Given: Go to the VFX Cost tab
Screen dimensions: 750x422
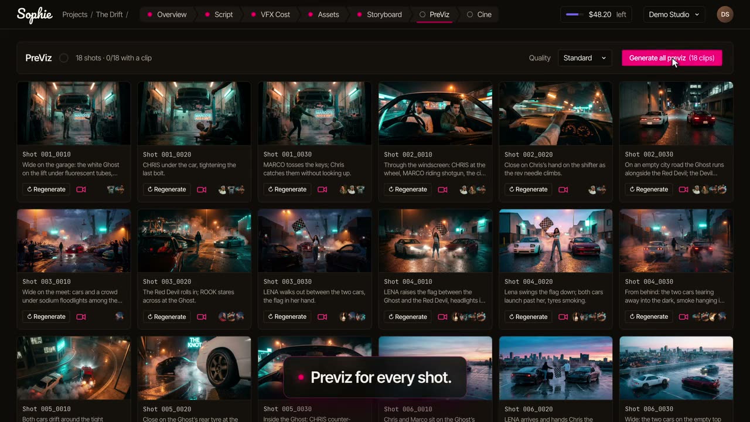Looking at the screenshot, I should pos(270,15).
